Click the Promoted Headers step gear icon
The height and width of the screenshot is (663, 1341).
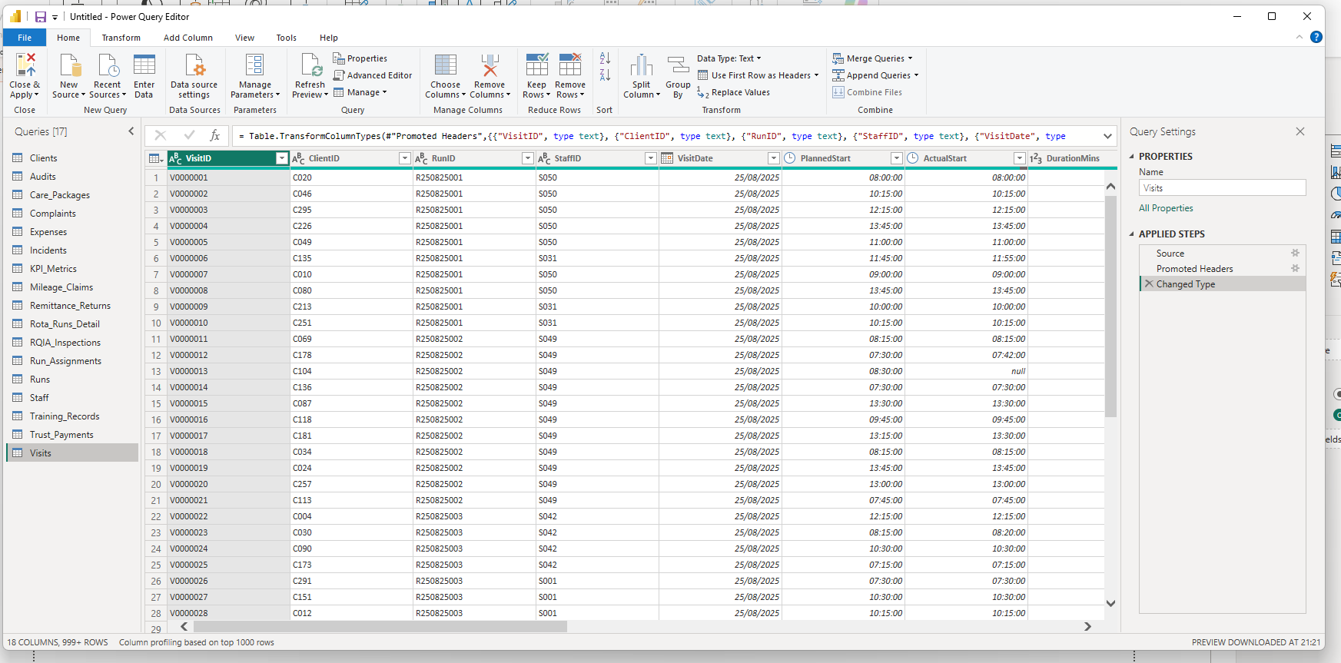click(x=1295, y=268)
